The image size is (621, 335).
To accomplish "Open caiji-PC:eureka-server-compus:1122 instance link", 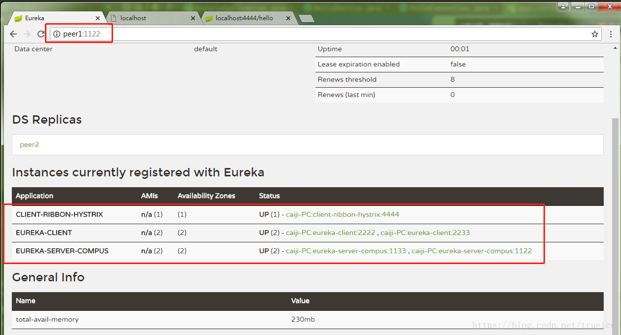I will point(472,251).
